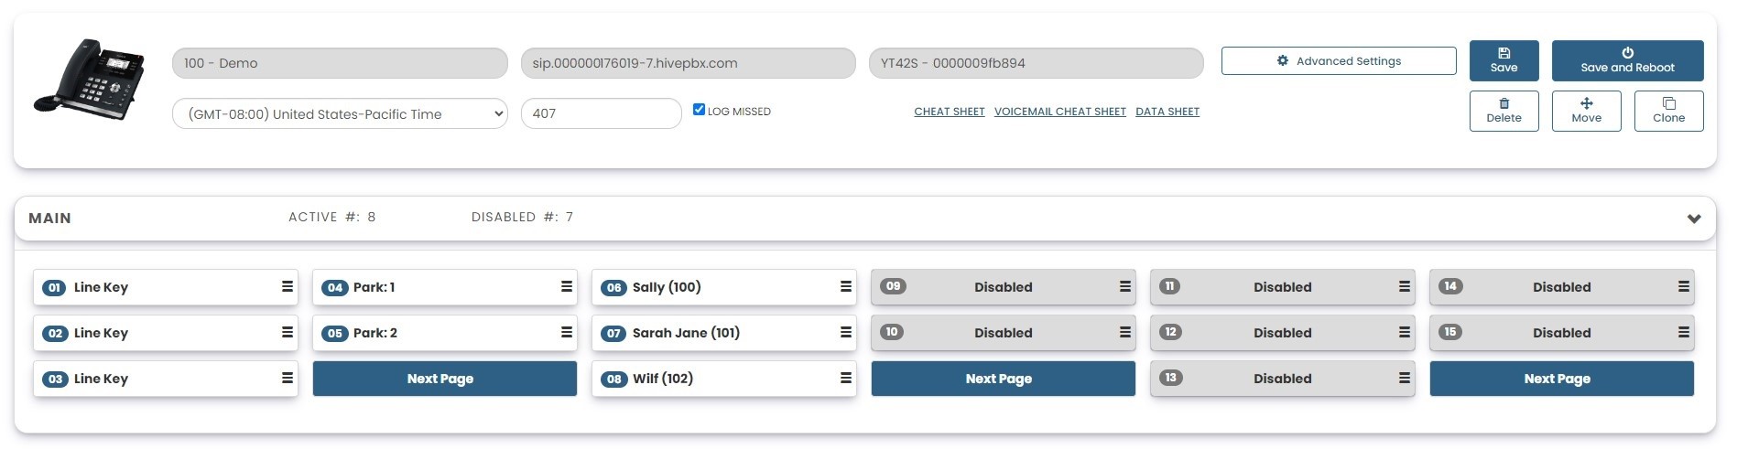Click Save and Reboot
Viewport: 1737px width, 449px height.
pos(1628,60)
